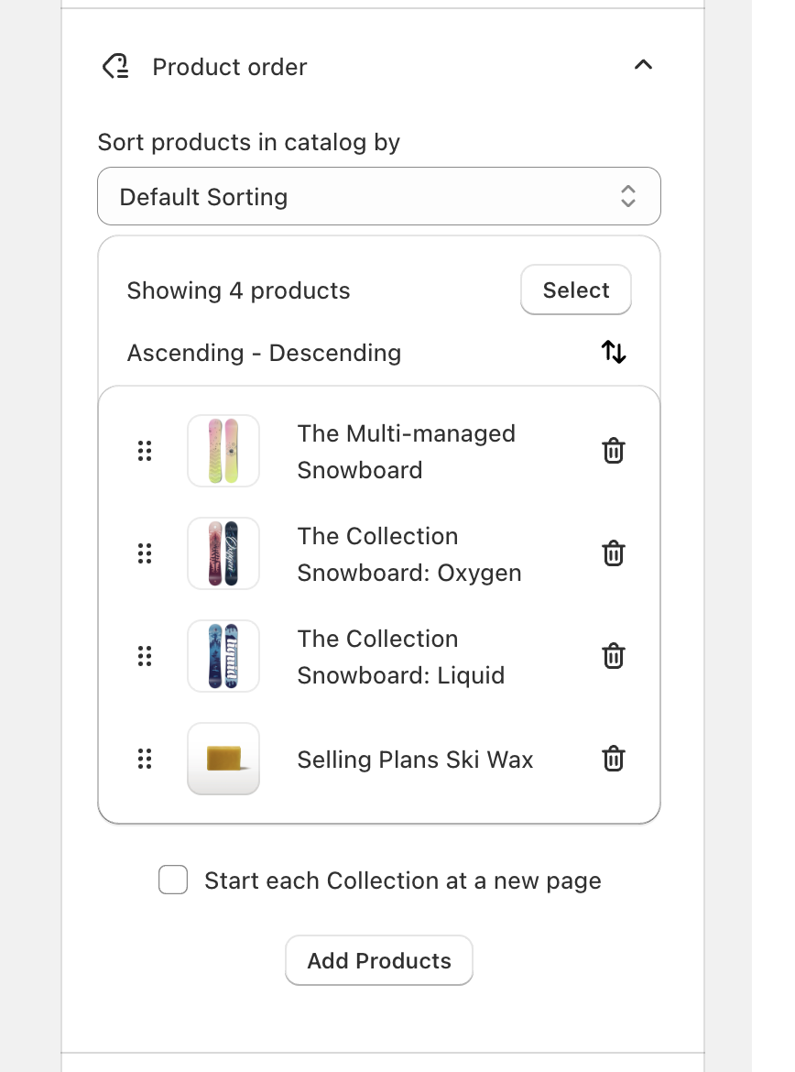
Task: Click the Add Products button
Action: point(378,960)
